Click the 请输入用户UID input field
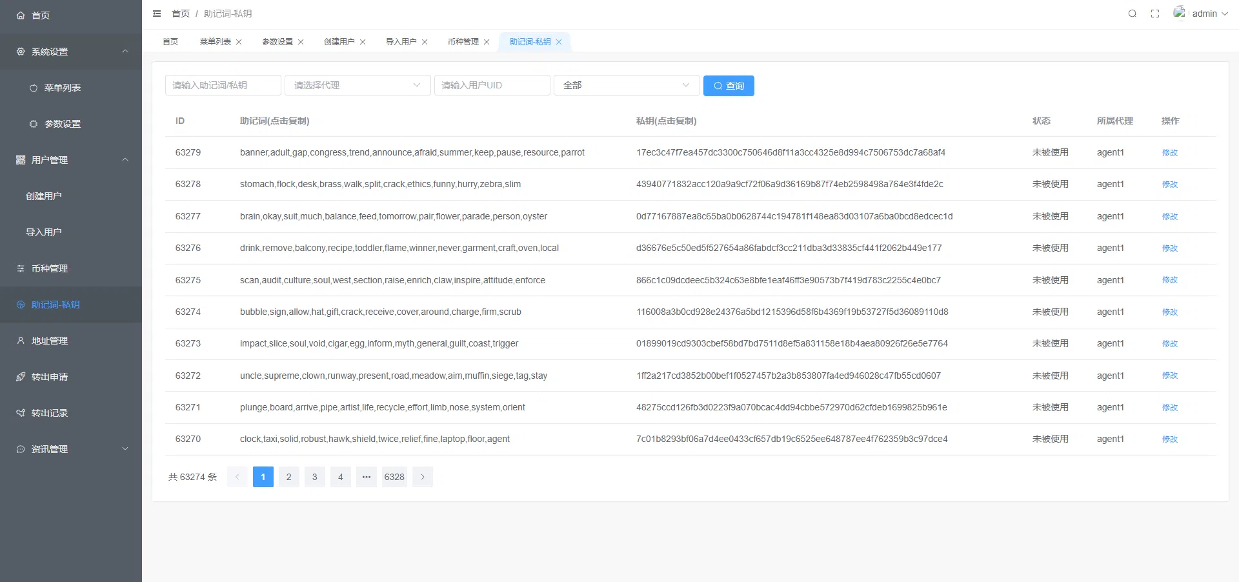The height and width of the screenshot is (582, 1239). pos(492,85)
